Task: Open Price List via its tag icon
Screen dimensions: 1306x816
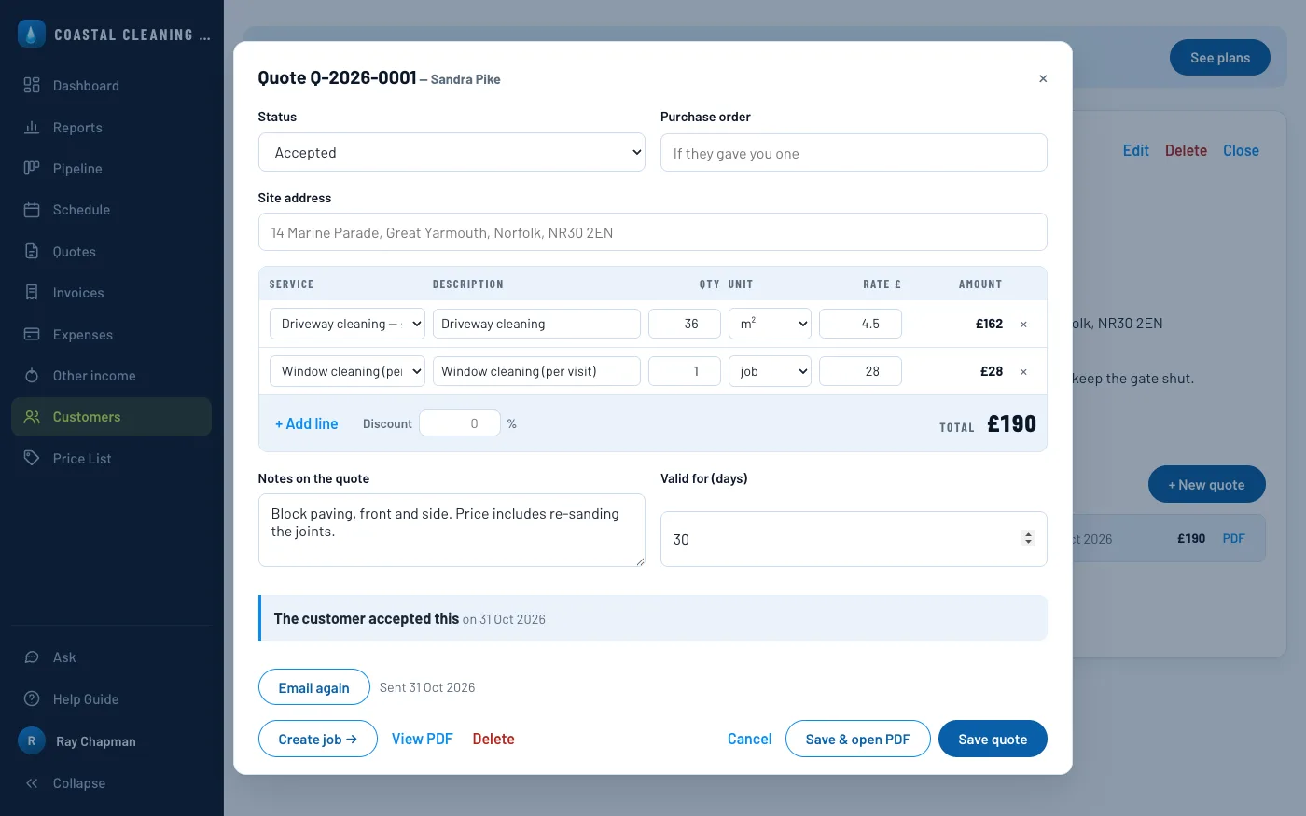Action: click(32, 458)
